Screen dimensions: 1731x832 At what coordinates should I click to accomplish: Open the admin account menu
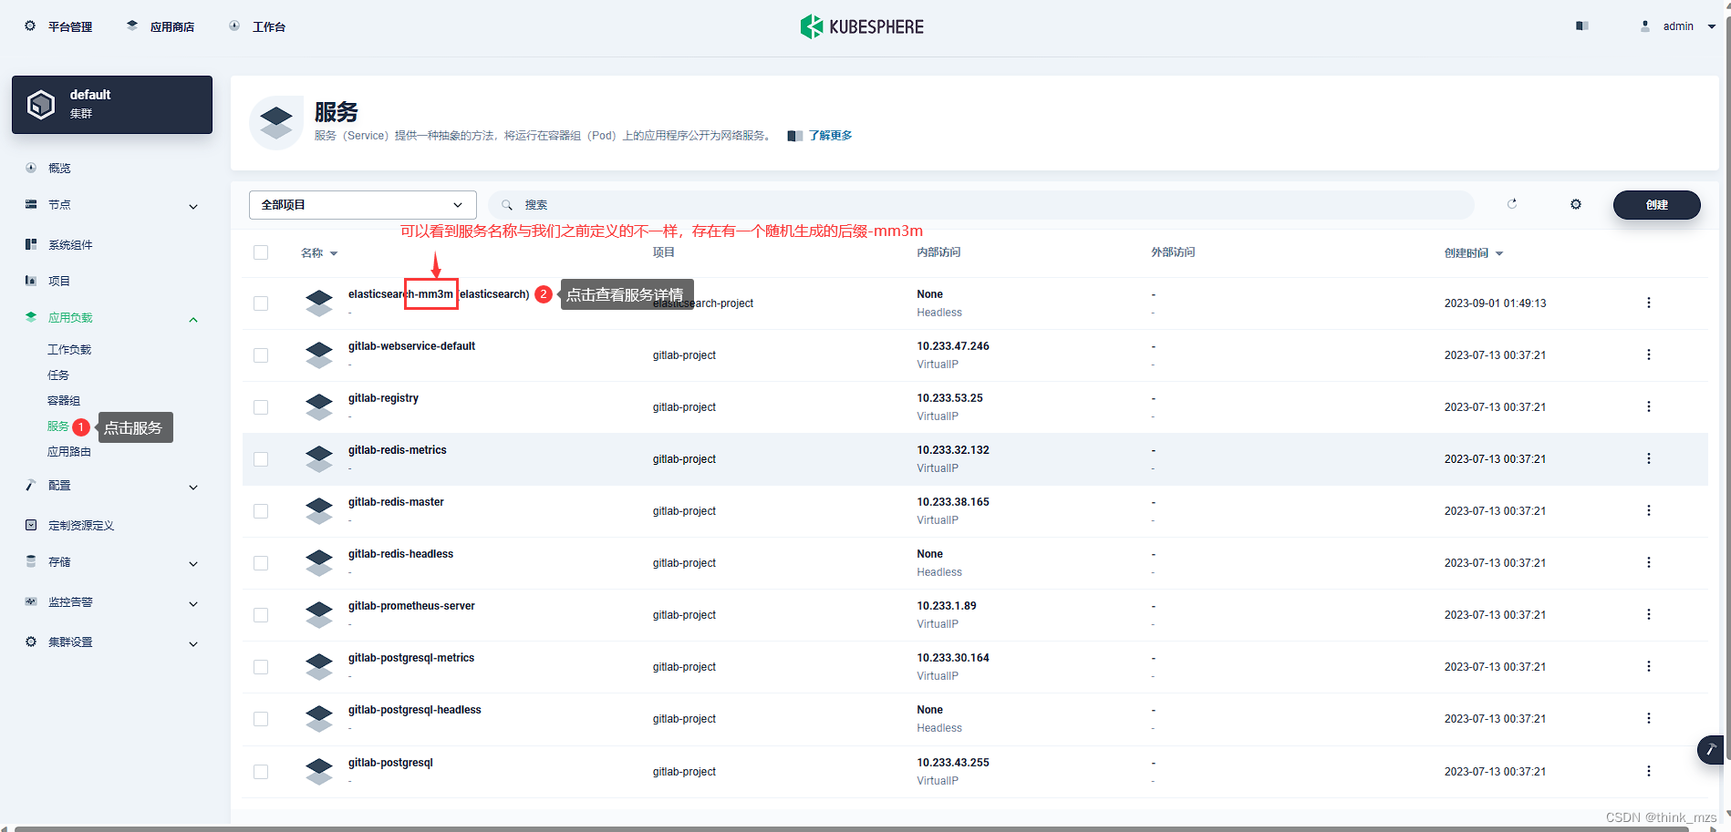[1678, 26]
